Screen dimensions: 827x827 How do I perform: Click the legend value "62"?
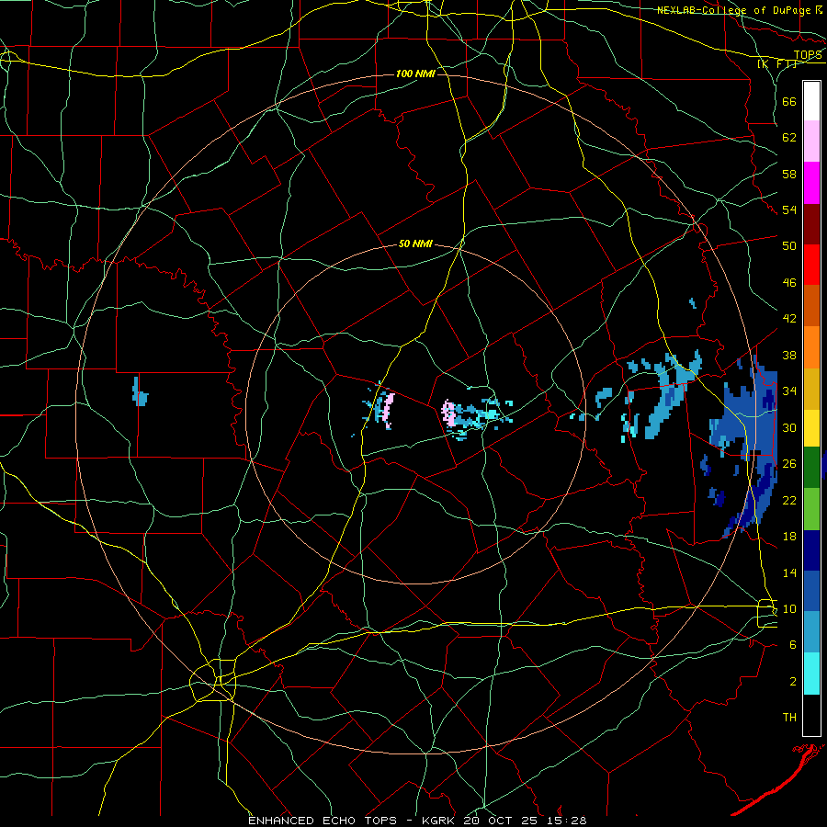tap(789, 138)
